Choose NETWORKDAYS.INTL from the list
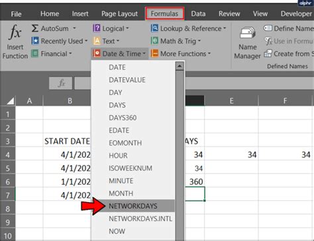 pyautogui.click(x=133, y=219)
